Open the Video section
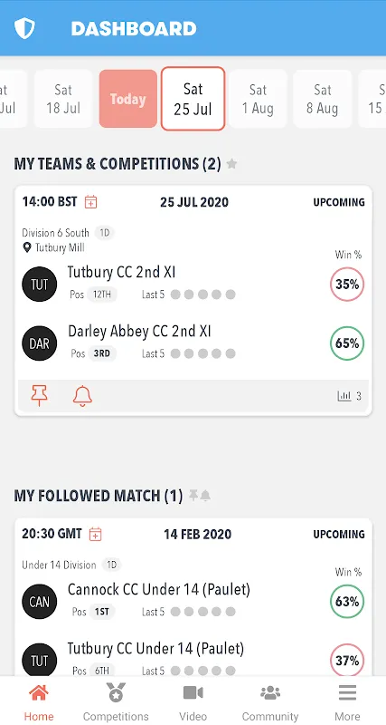 193,701
